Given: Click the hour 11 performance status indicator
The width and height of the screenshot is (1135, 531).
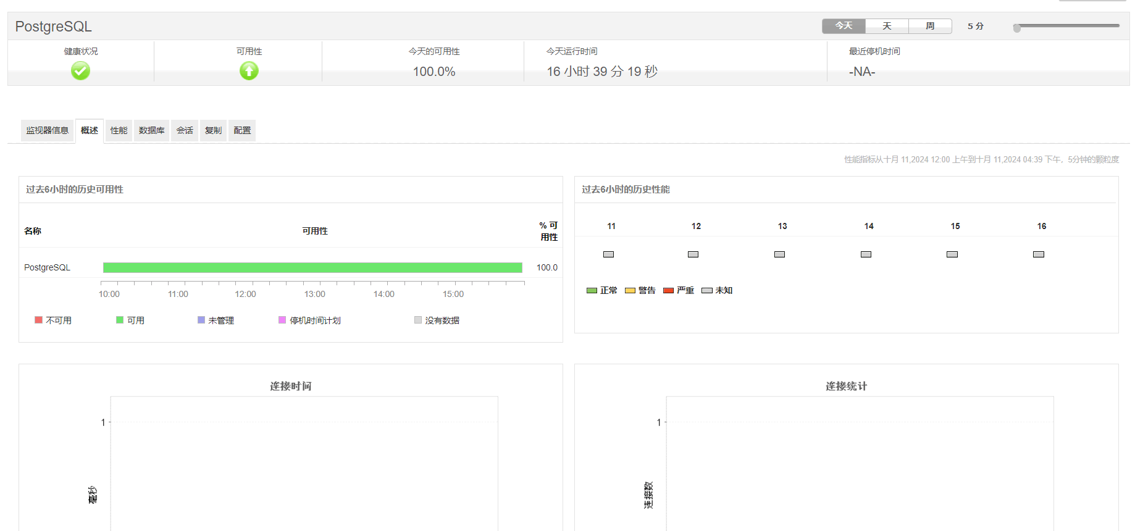Looking at the screenshot, I should [x=608, y=254].
